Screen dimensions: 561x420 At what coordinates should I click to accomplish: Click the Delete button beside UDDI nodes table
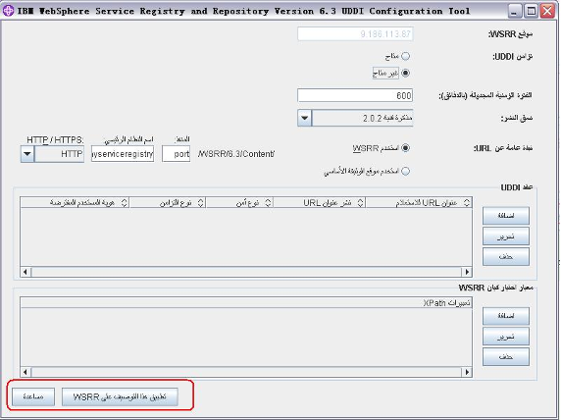506,257
